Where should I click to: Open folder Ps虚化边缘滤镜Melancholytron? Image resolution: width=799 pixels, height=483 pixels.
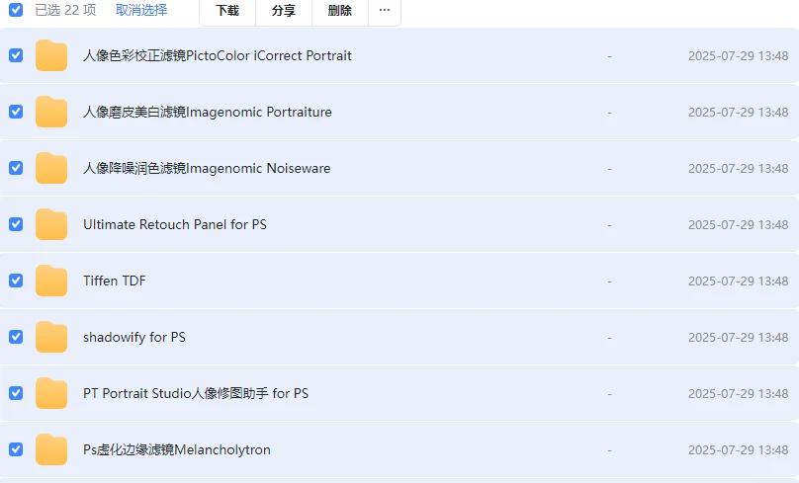(x=177, y=450)
